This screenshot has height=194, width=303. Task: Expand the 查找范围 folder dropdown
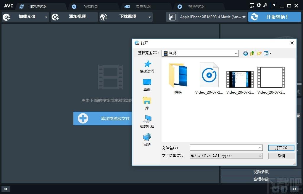(236, 54)
